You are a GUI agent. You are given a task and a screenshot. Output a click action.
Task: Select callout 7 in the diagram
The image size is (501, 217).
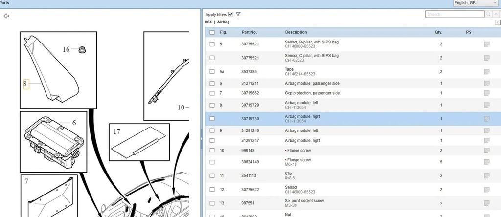(26, 181)
